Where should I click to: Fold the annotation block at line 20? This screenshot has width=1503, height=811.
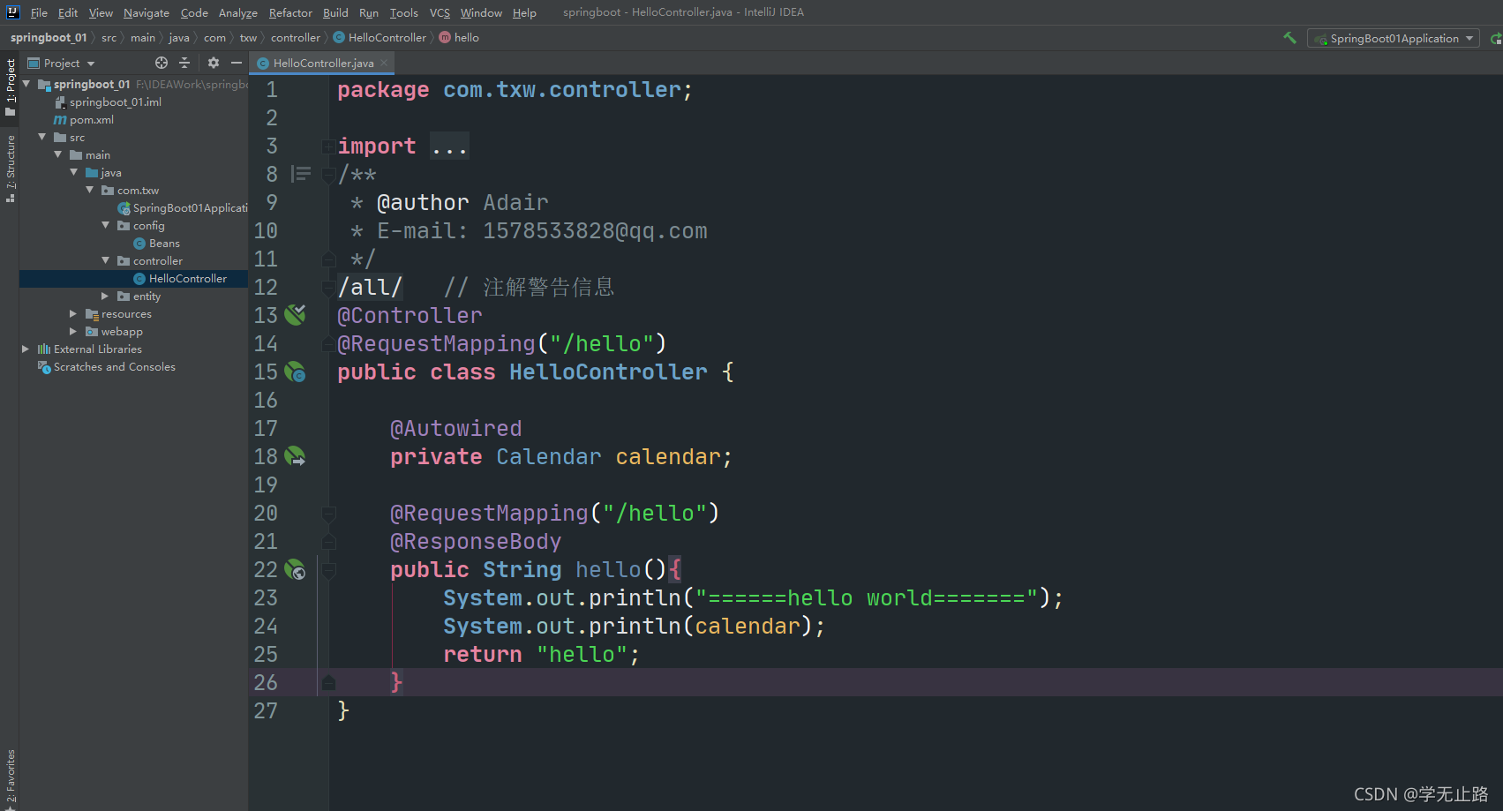(328, 513)
